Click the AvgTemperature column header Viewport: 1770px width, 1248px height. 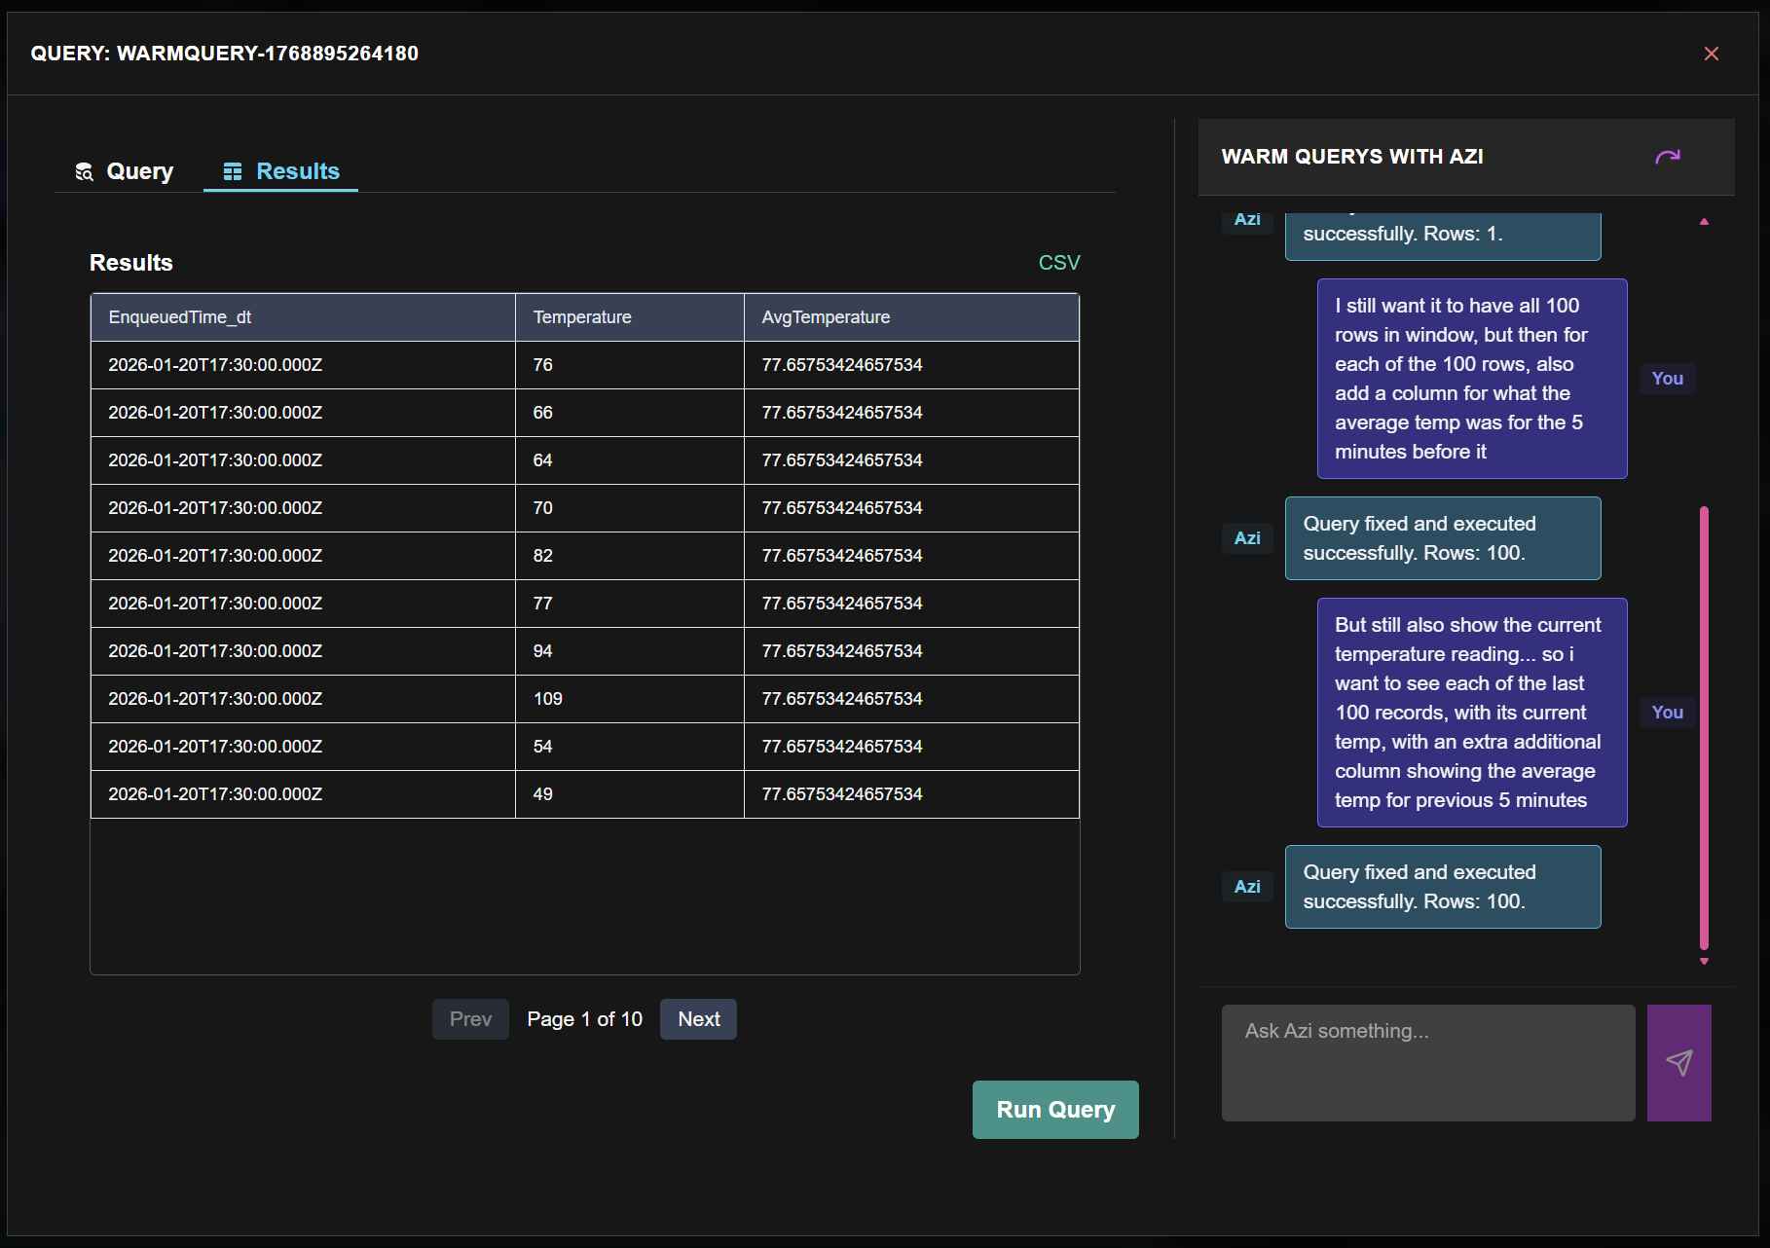pyautogui.click(x=911, y=317)
